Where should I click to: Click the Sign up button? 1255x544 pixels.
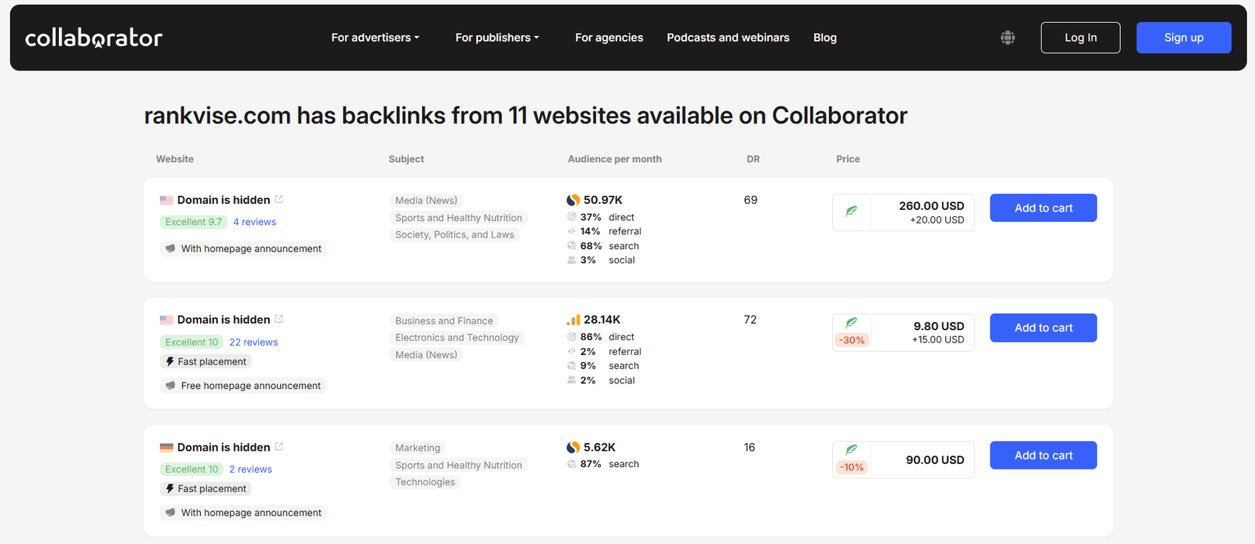click(1184, 38)
